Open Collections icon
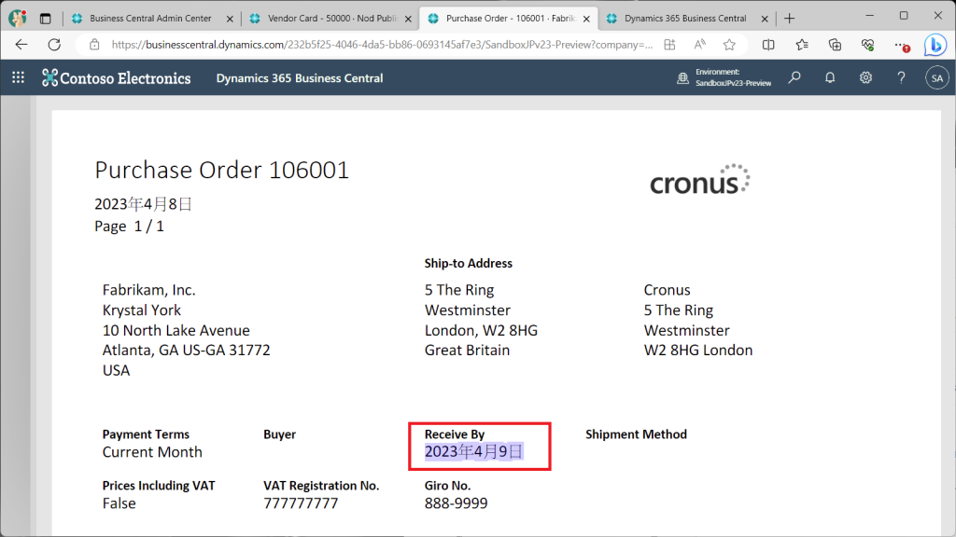 point(835,45)
